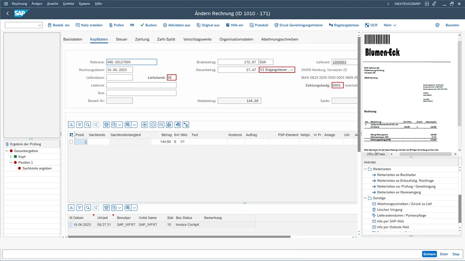The height and width of the screenshot is (261, 465).
Task: Open the Ablehnungsschreiben tab
Action: 280,39
